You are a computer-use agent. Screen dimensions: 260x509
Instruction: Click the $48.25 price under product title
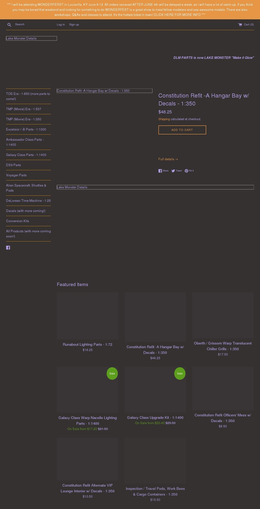[x=165, y=112]
